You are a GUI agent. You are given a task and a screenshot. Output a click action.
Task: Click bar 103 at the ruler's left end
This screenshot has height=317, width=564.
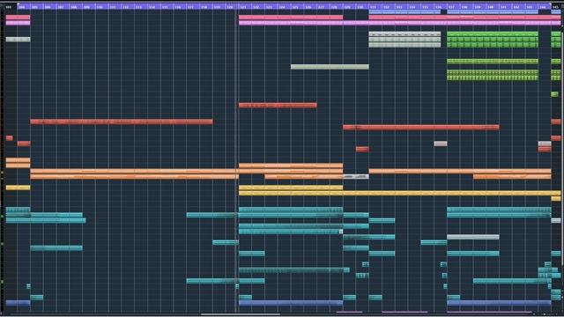(x=9, y=7)
